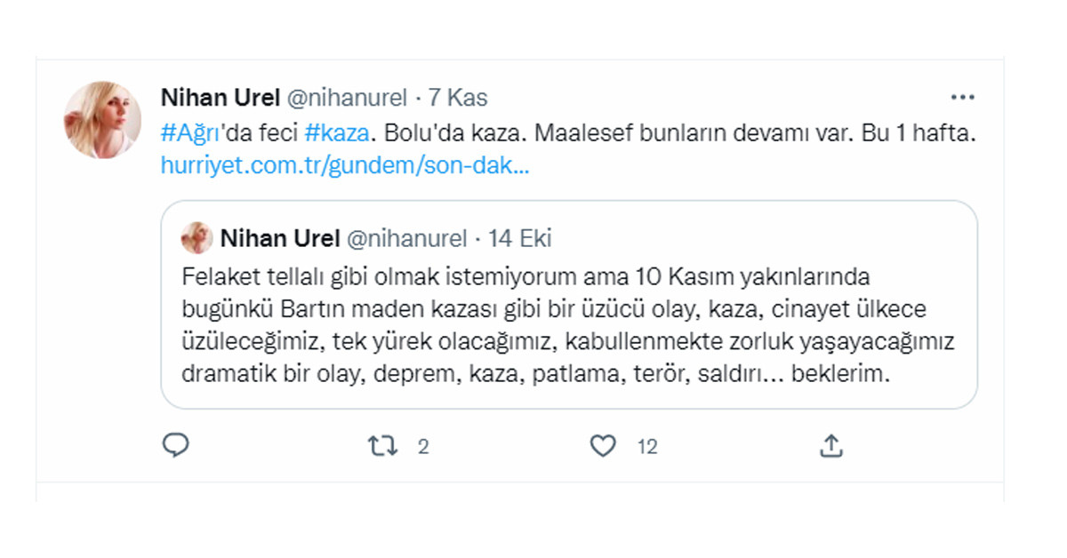1067x558 pixels.
Task: Click the @nihanurel handle in main tweet
Action: tap(347, 98)
